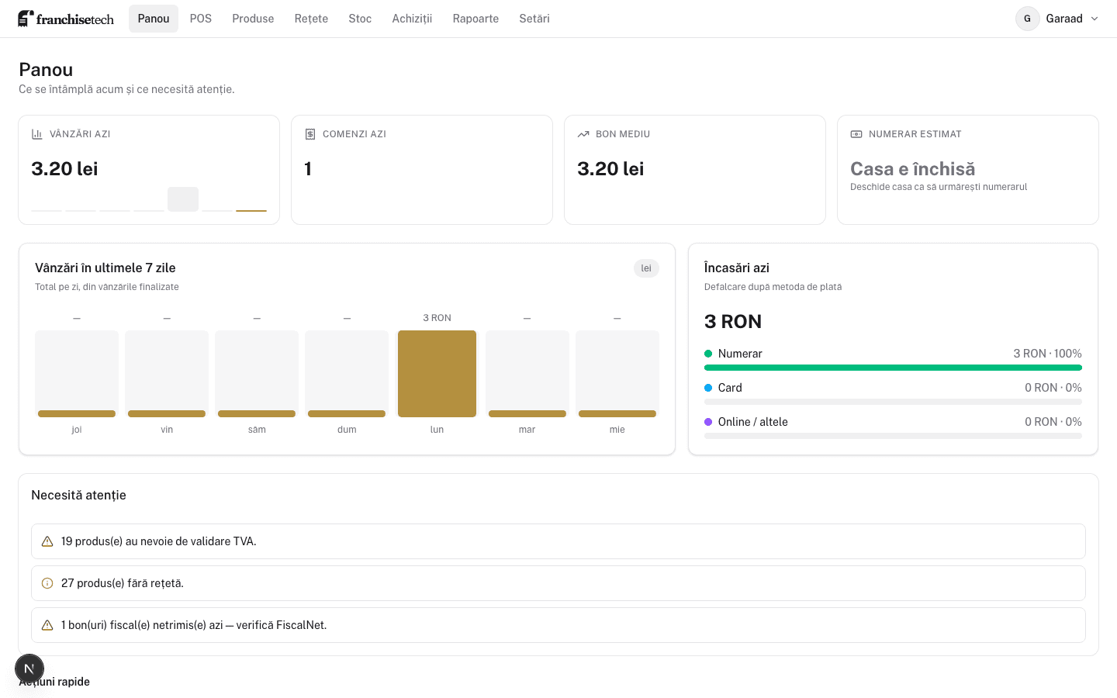Click the blue dot beside Card

point(708,388)
